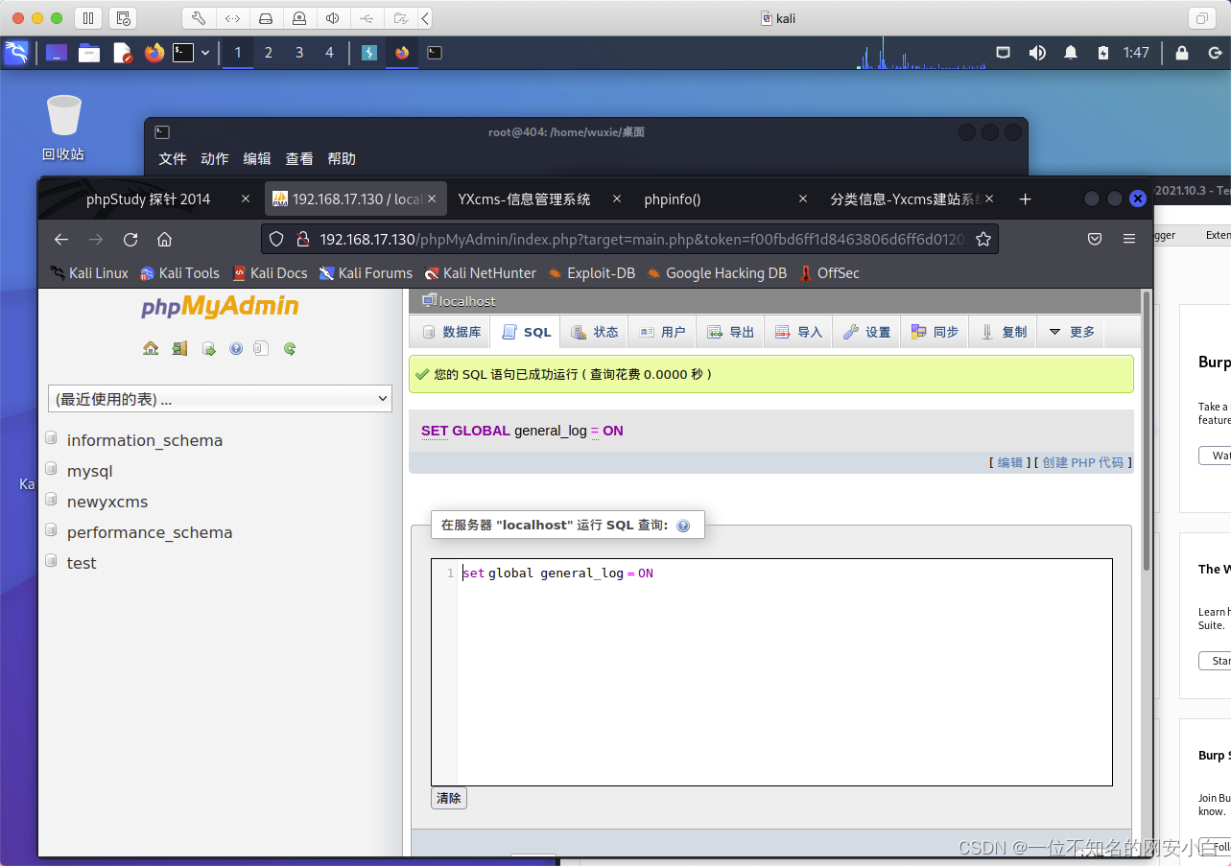Viewport: 1231px width, 866px height.
Task: Switch to phpStudy 探针 2014 browser tab
Action: [149, 199]
